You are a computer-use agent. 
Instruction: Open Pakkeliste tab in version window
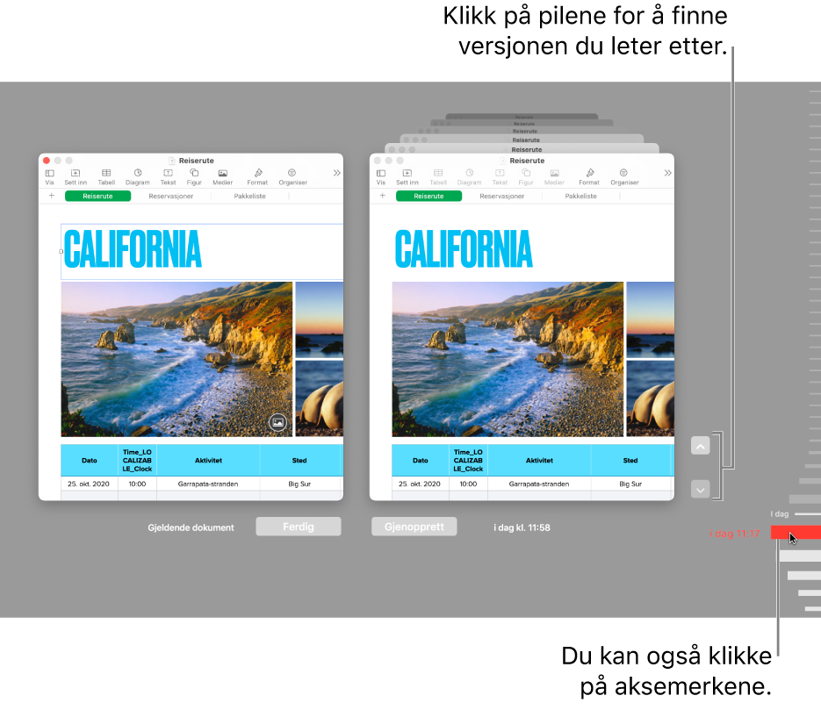pos(580,197)
